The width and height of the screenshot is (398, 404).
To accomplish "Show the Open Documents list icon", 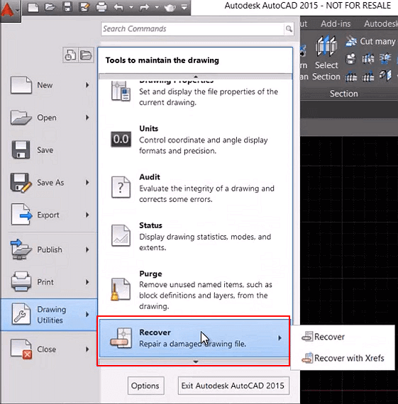I will click(x=86, y=55).
